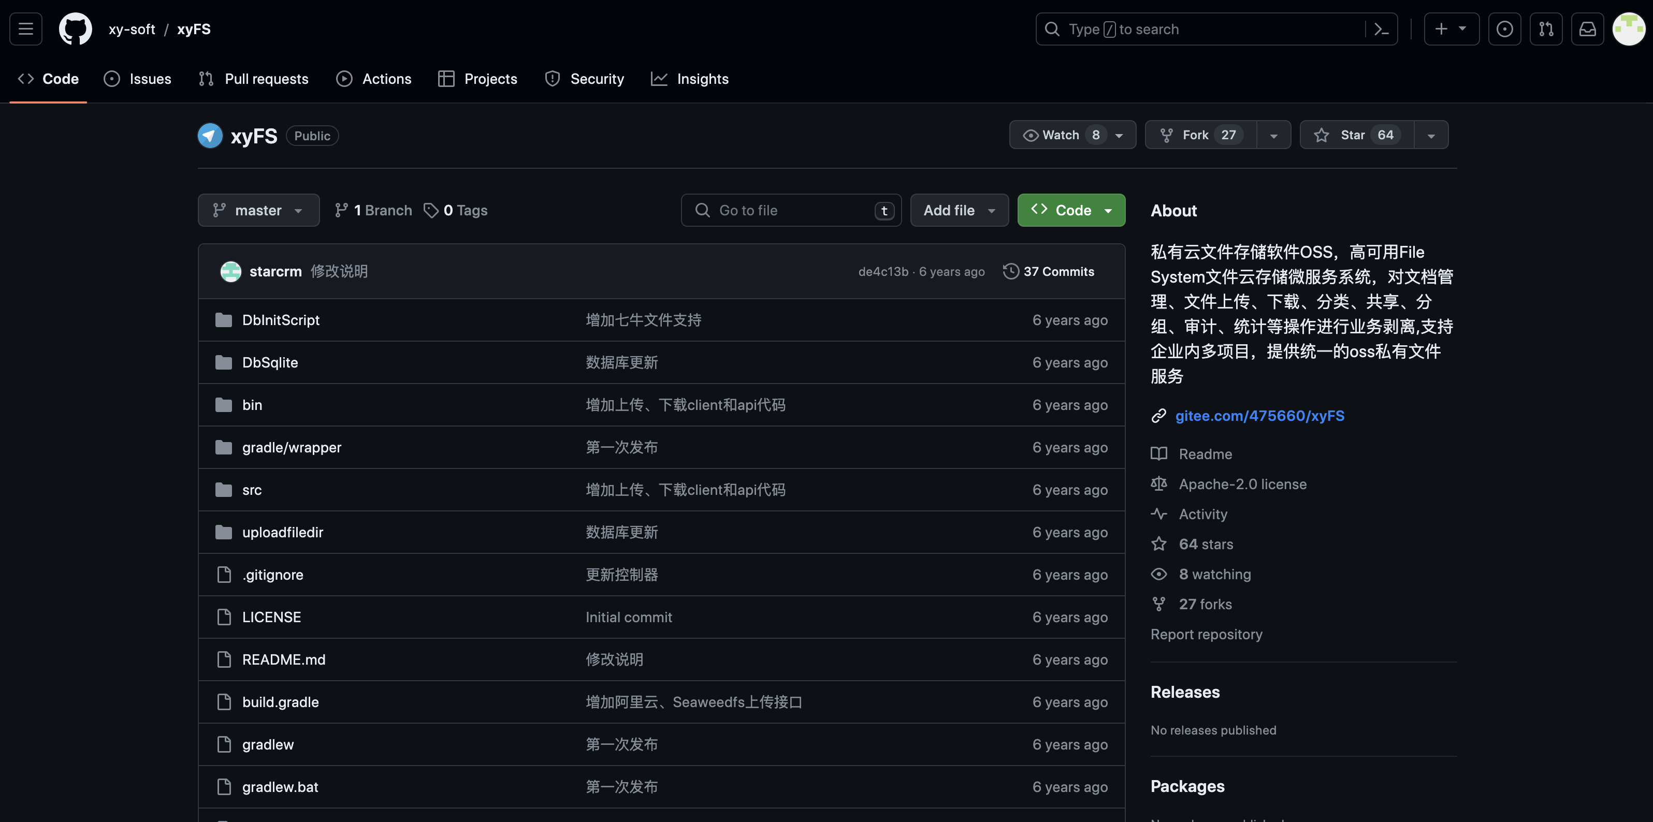The height and width of the screenshot is (822, 1653).
Task: Go to the GitHub homepage logo
Action: (x=76, y=29)
